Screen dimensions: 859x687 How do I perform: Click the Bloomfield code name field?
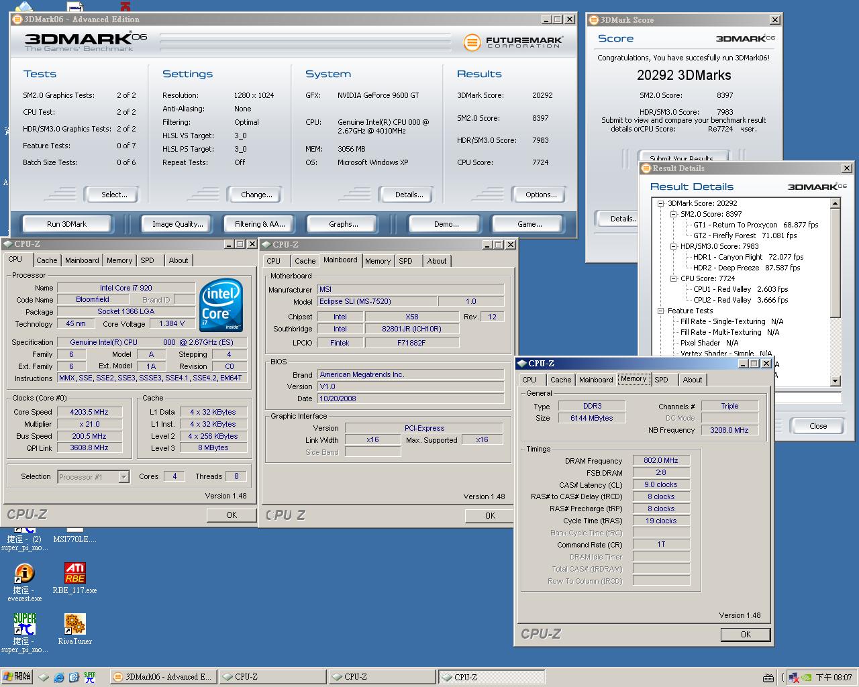pyautogui.click(x=93, y=299)
